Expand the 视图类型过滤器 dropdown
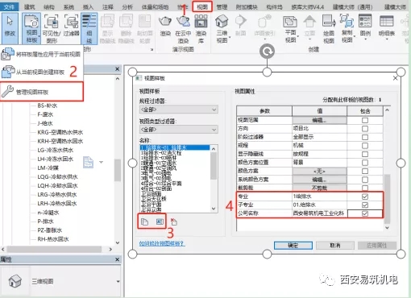This screenshot has height=298, width=411. point(179,130)
